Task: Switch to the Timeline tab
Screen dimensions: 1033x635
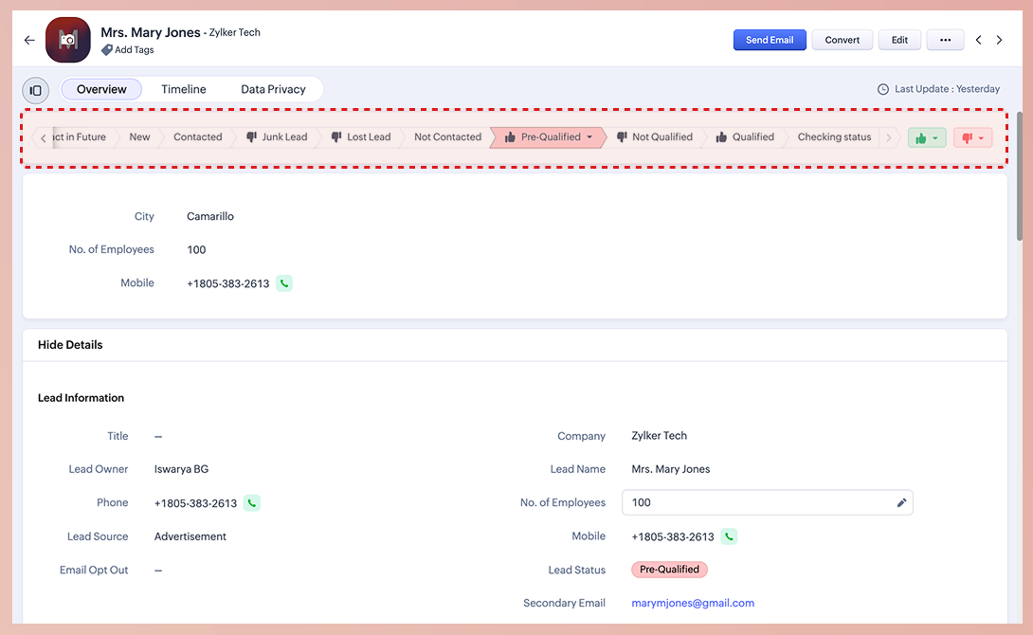Action: pyautogui.click(x=183, y=89)
